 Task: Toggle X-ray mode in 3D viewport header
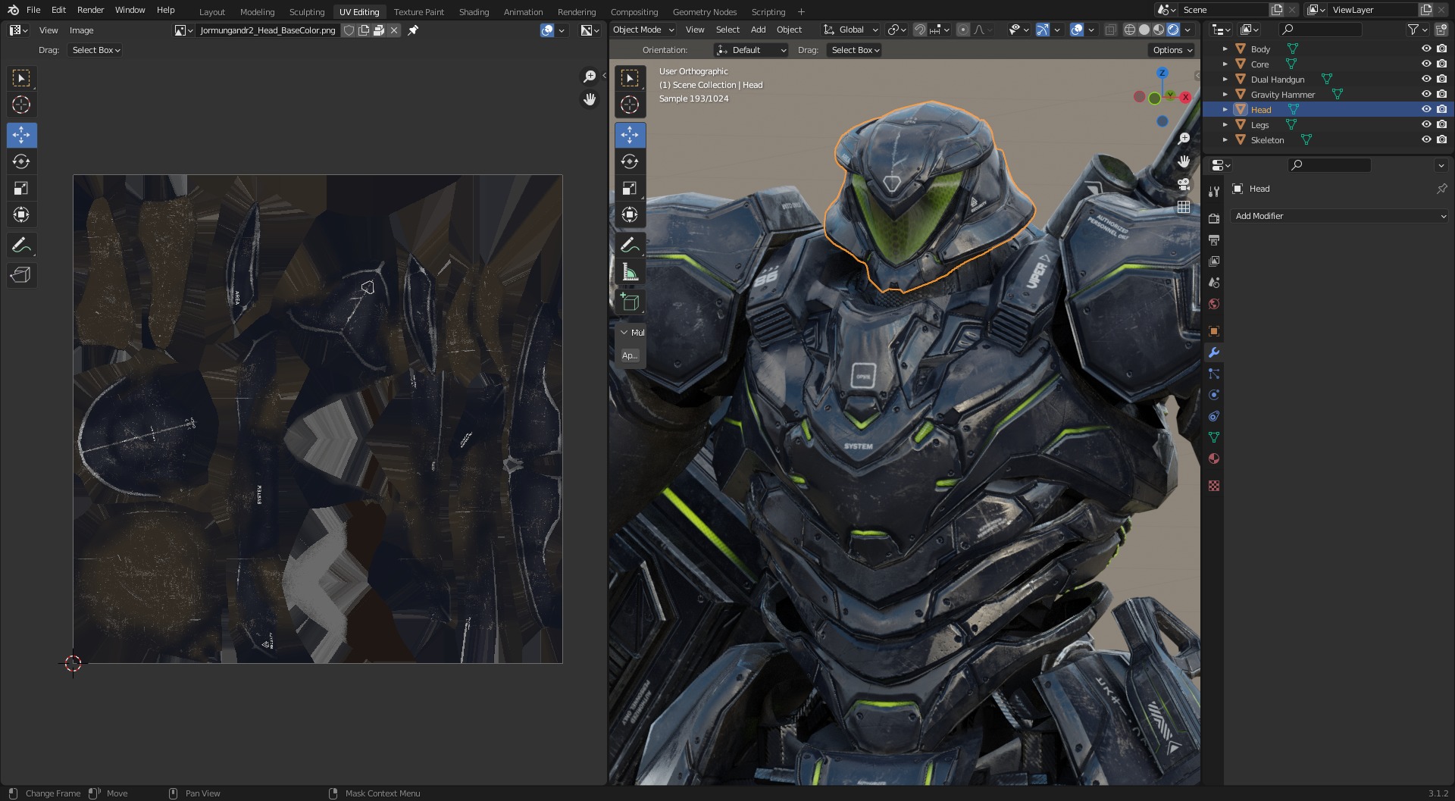(x=1110, y=30)
